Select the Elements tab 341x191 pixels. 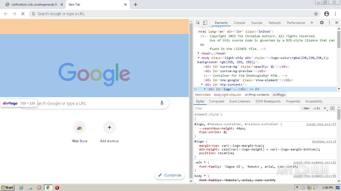click(x=221, y=23)
